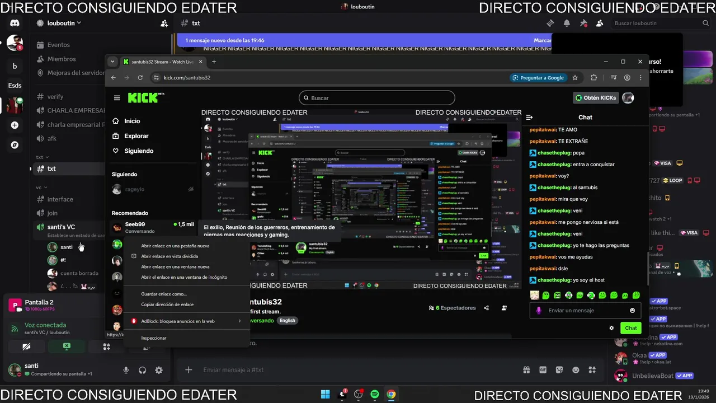Open Kick chat settings gear
Viewport: 716px width, 403px height.
(611, 328)
